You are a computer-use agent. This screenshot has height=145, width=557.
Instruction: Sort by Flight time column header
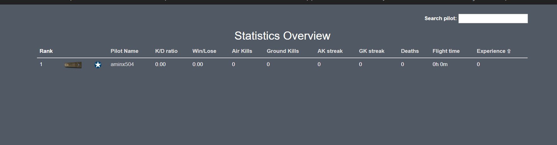pyautogui.click(x=446, y=51)
